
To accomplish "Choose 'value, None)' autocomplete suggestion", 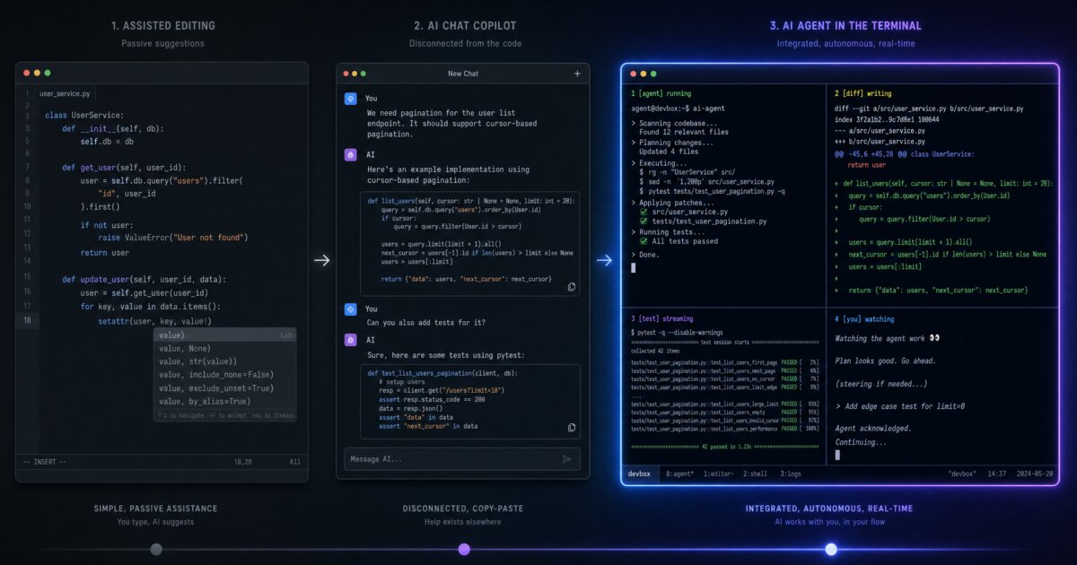I will tap(224, 348).
